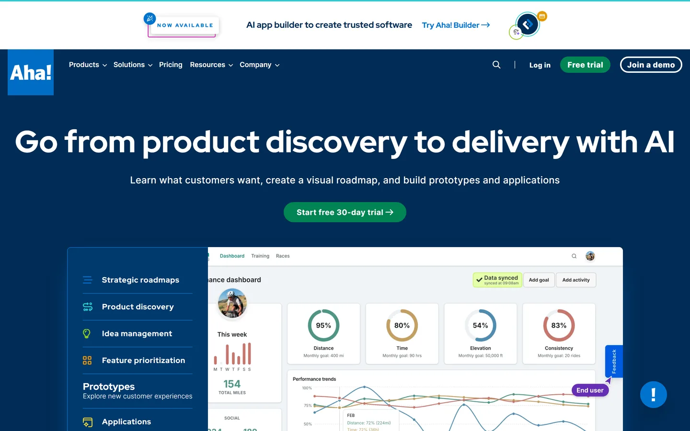
Task: Click the Free trial button
Action: pos(585,65)
